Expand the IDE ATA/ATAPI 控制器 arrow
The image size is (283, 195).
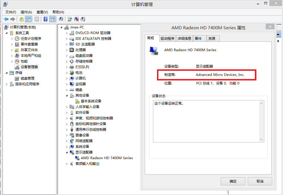pyautogui.click(x=67, y=39)
